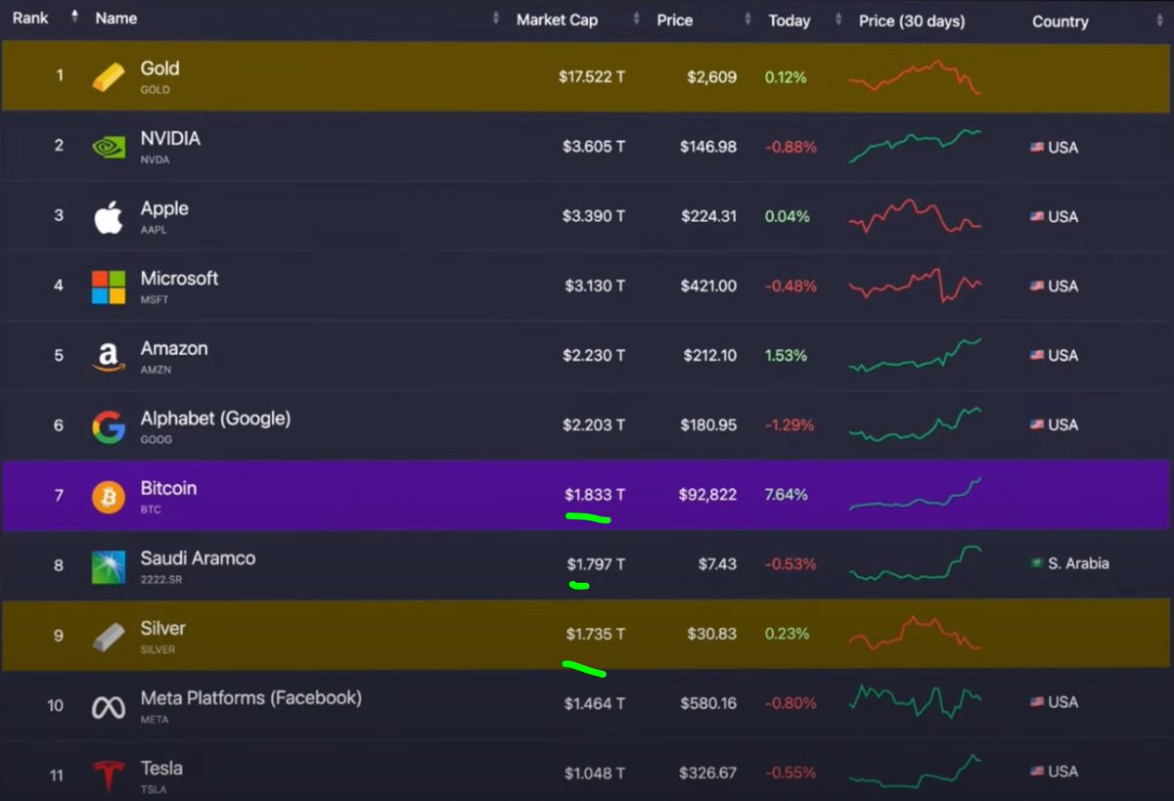The width and height of the screenshot is (1174, 801).
Task: Click the Microsoft logo icon
Action: click(108, 286)
